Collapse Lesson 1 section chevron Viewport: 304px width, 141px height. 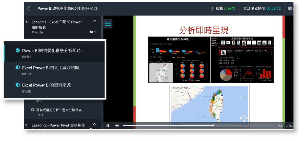[94, 21]
